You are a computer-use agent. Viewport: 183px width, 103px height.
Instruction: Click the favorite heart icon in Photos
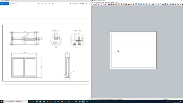pos(46,3)
